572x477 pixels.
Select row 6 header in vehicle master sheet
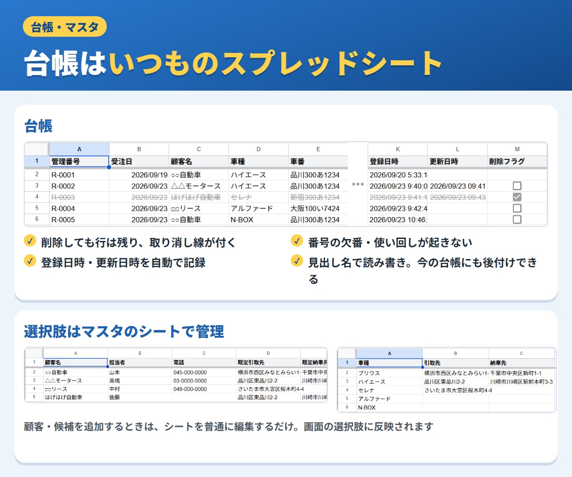point(347,407)
